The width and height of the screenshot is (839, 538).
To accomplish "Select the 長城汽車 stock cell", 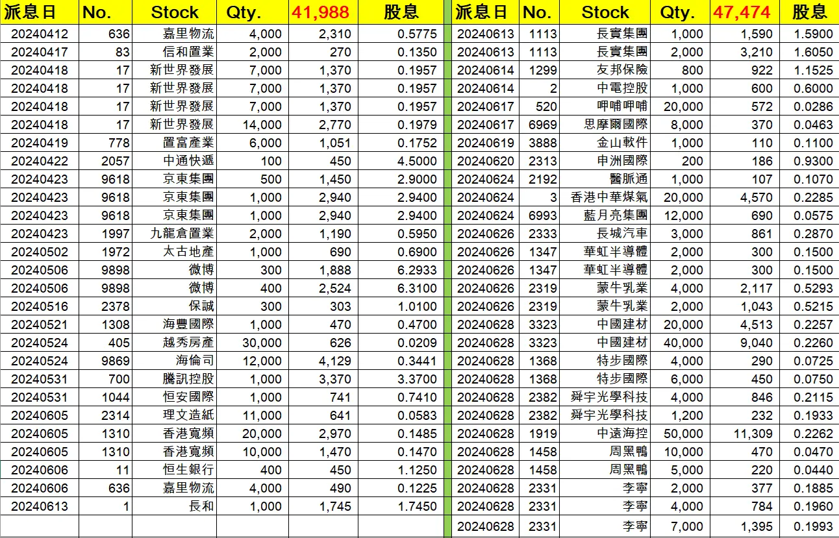I will coord(605,234).
